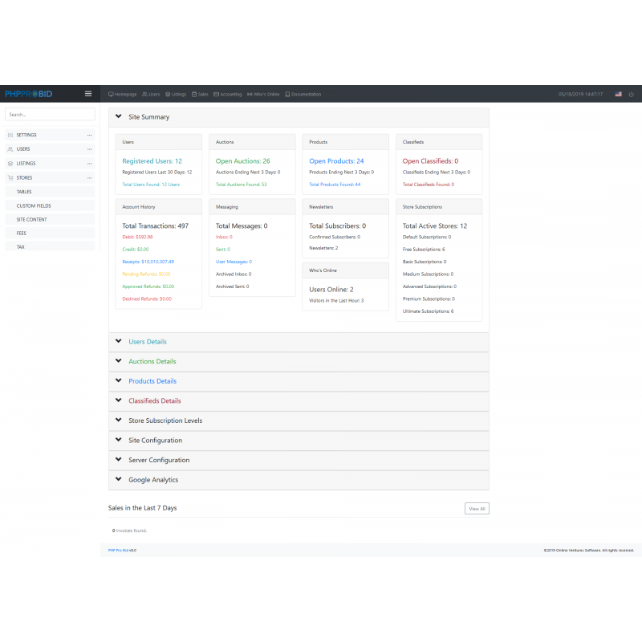Click the Stores cart icon in sidebar
The image size is (642, 642).
[x=10, y=177]
